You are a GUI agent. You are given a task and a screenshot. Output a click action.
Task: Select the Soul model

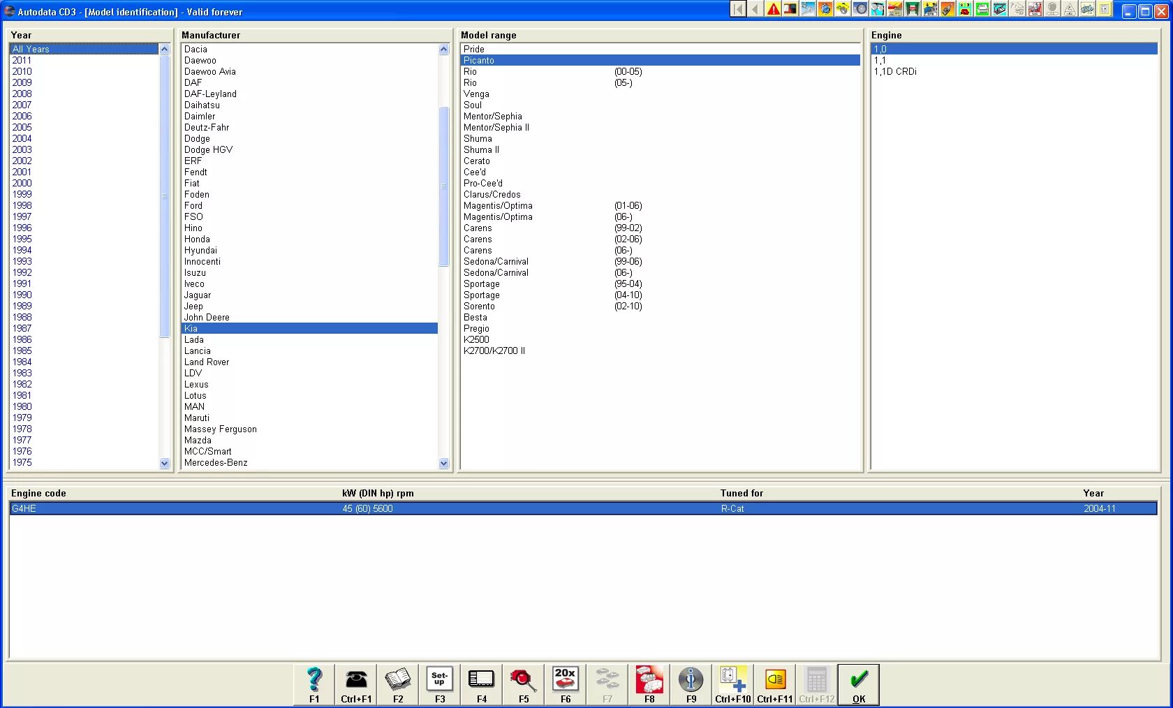coord(661,105)
